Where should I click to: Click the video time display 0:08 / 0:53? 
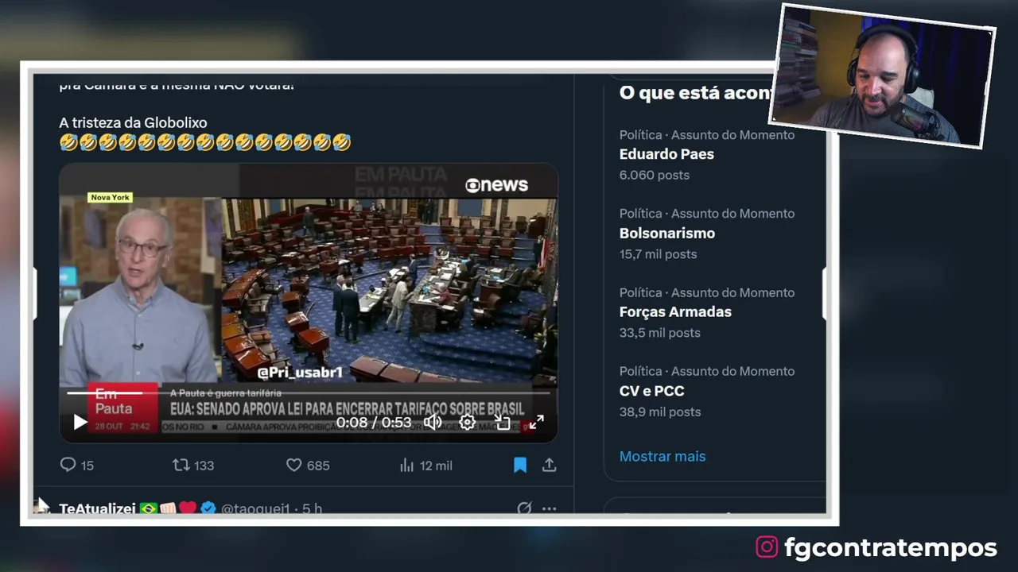tap(374, 422)
